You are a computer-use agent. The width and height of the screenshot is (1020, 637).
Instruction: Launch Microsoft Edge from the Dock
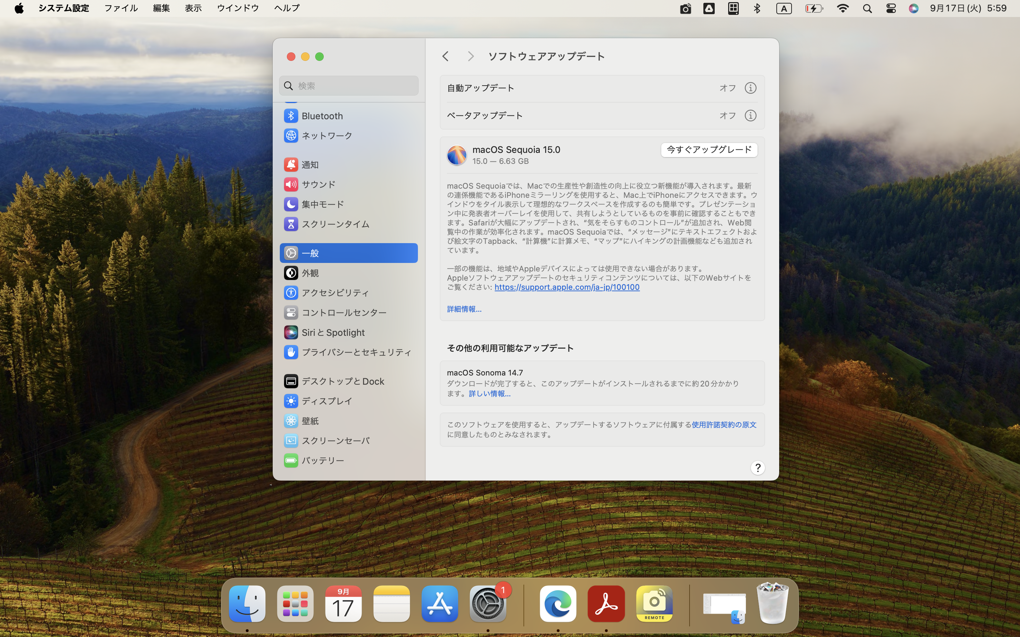(x=557, y=604)
